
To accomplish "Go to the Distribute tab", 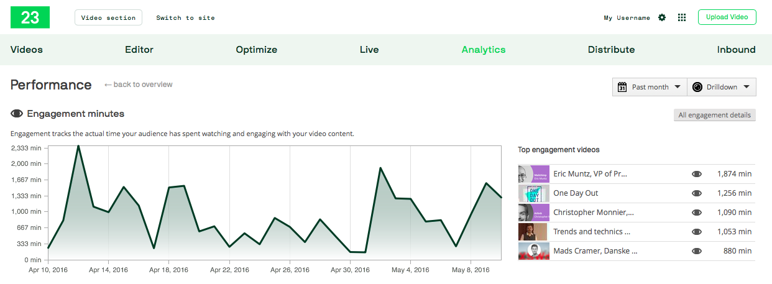I will tap(611, 50).
